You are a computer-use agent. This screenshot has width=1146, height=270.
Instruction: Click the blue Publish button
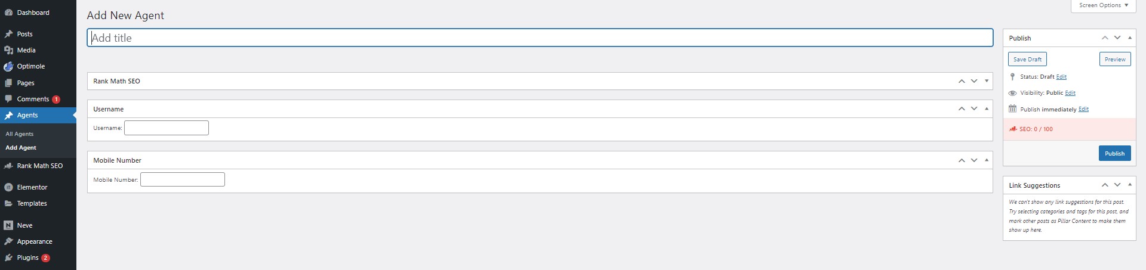[x=1114, y=153]
